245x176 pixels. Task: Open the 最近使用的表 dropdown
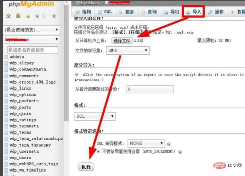[32, 30]
